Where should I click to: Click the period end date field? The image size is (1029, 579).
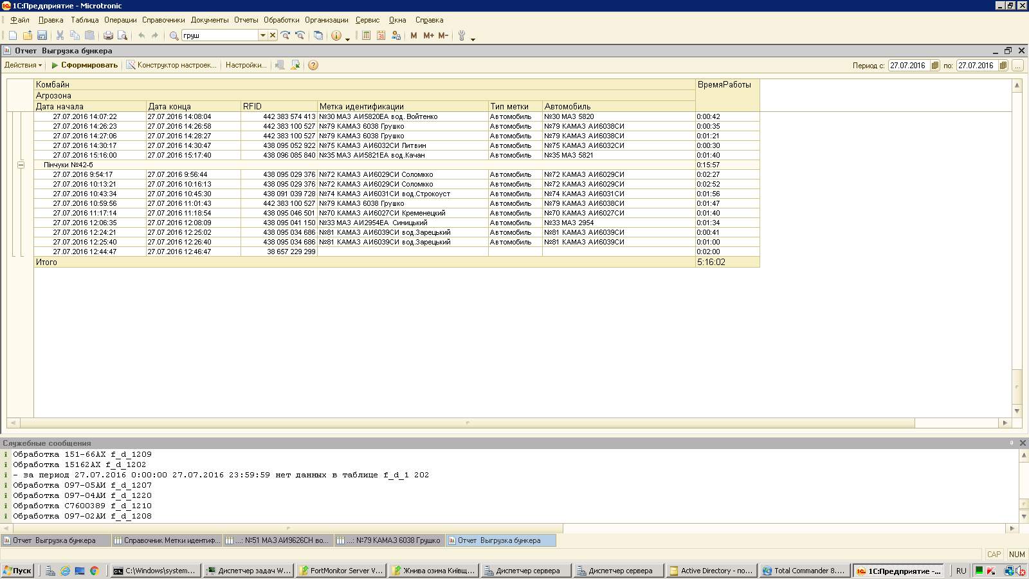pyautogui.click(x=976, y=66)
